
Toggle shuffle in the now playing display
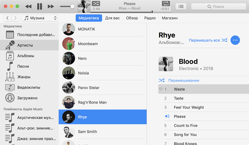(96, 4)
